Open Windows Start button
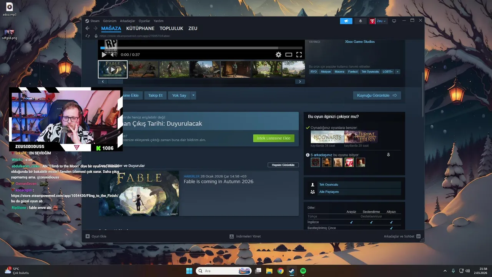 pos(189,271)
